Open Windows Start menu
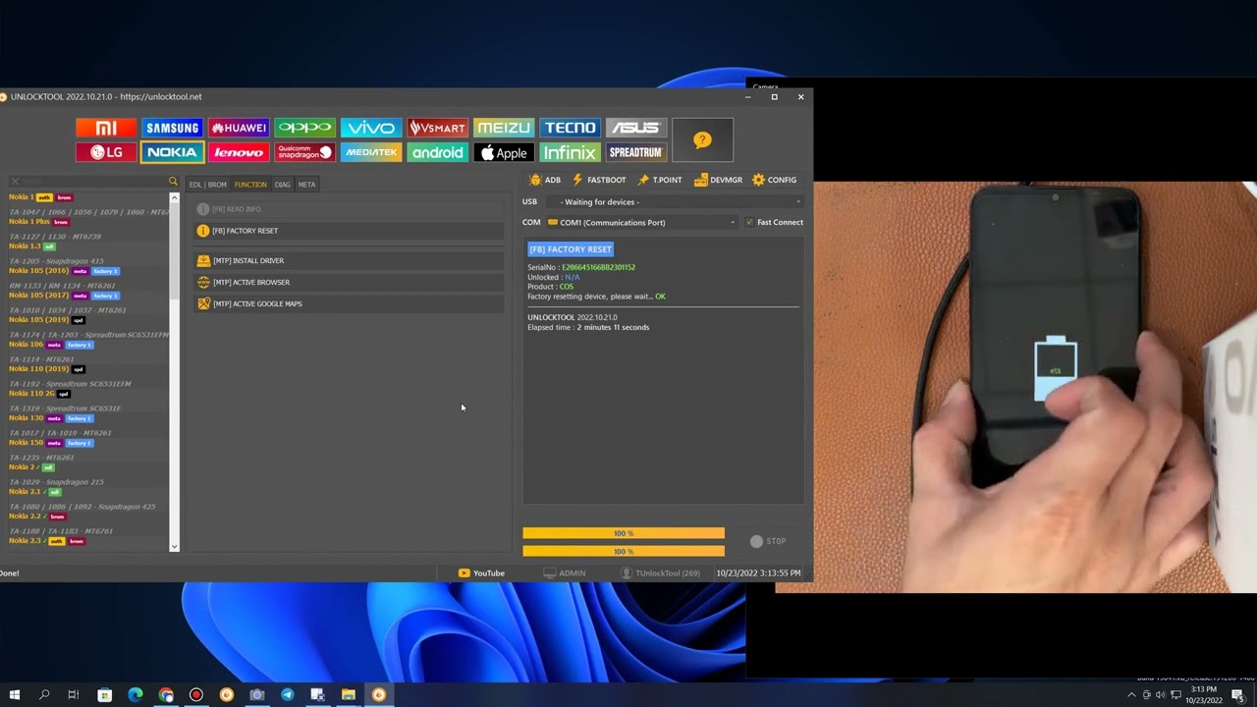 point(14,695)
